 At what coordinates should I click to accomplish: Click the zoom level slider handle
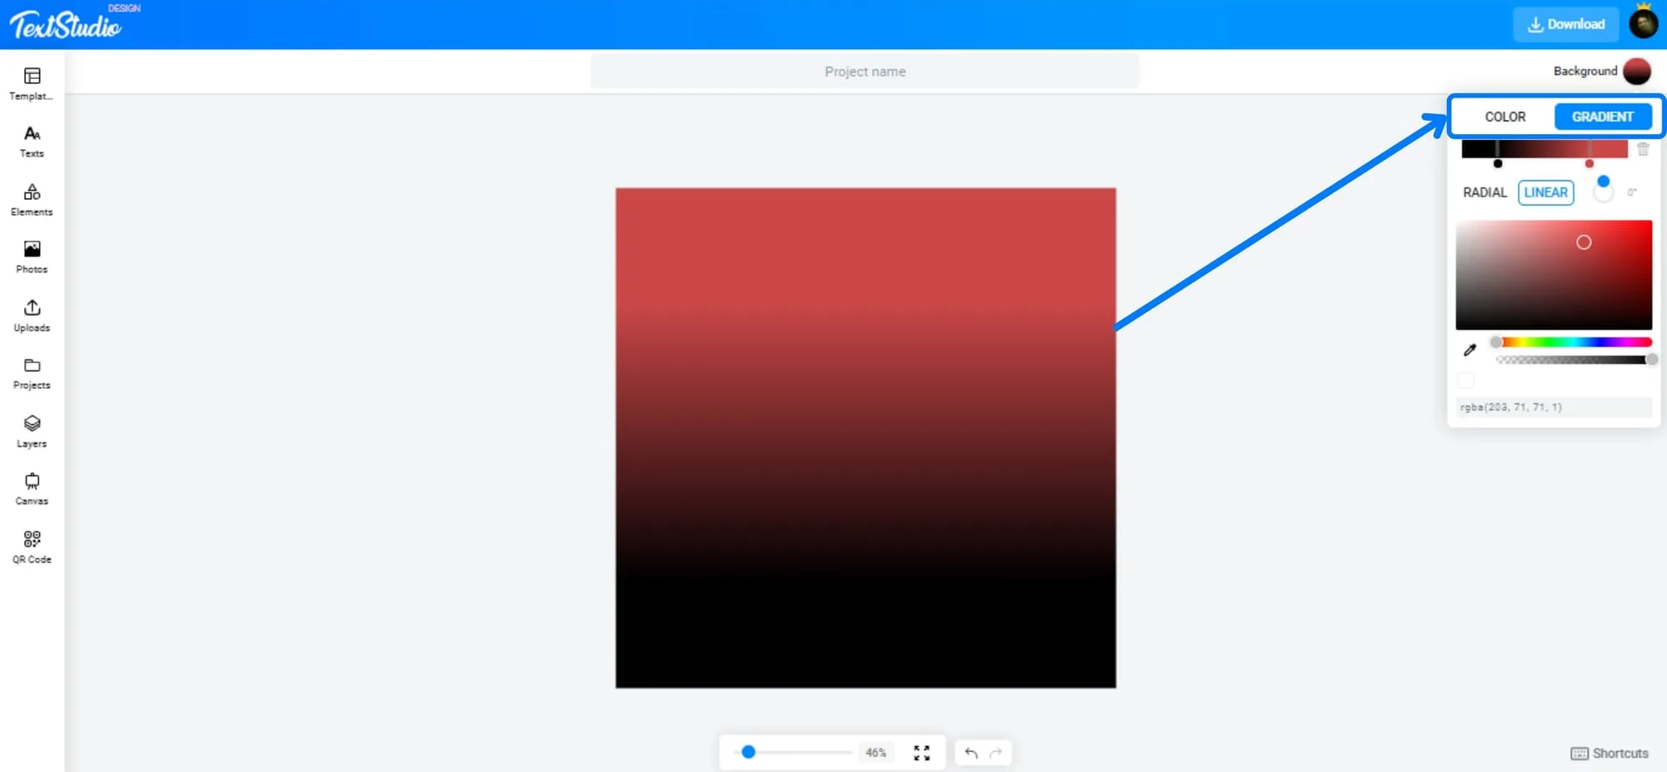748,752
